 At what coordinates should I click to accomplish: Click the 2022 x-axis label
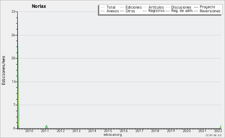click(218, 131)
